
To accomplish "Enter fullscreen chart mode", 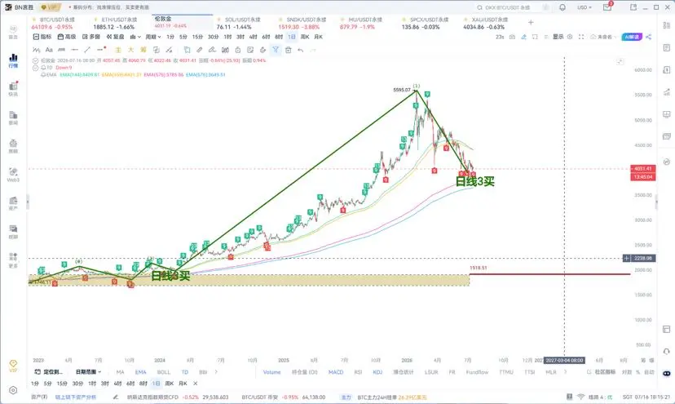I will 581,37.
